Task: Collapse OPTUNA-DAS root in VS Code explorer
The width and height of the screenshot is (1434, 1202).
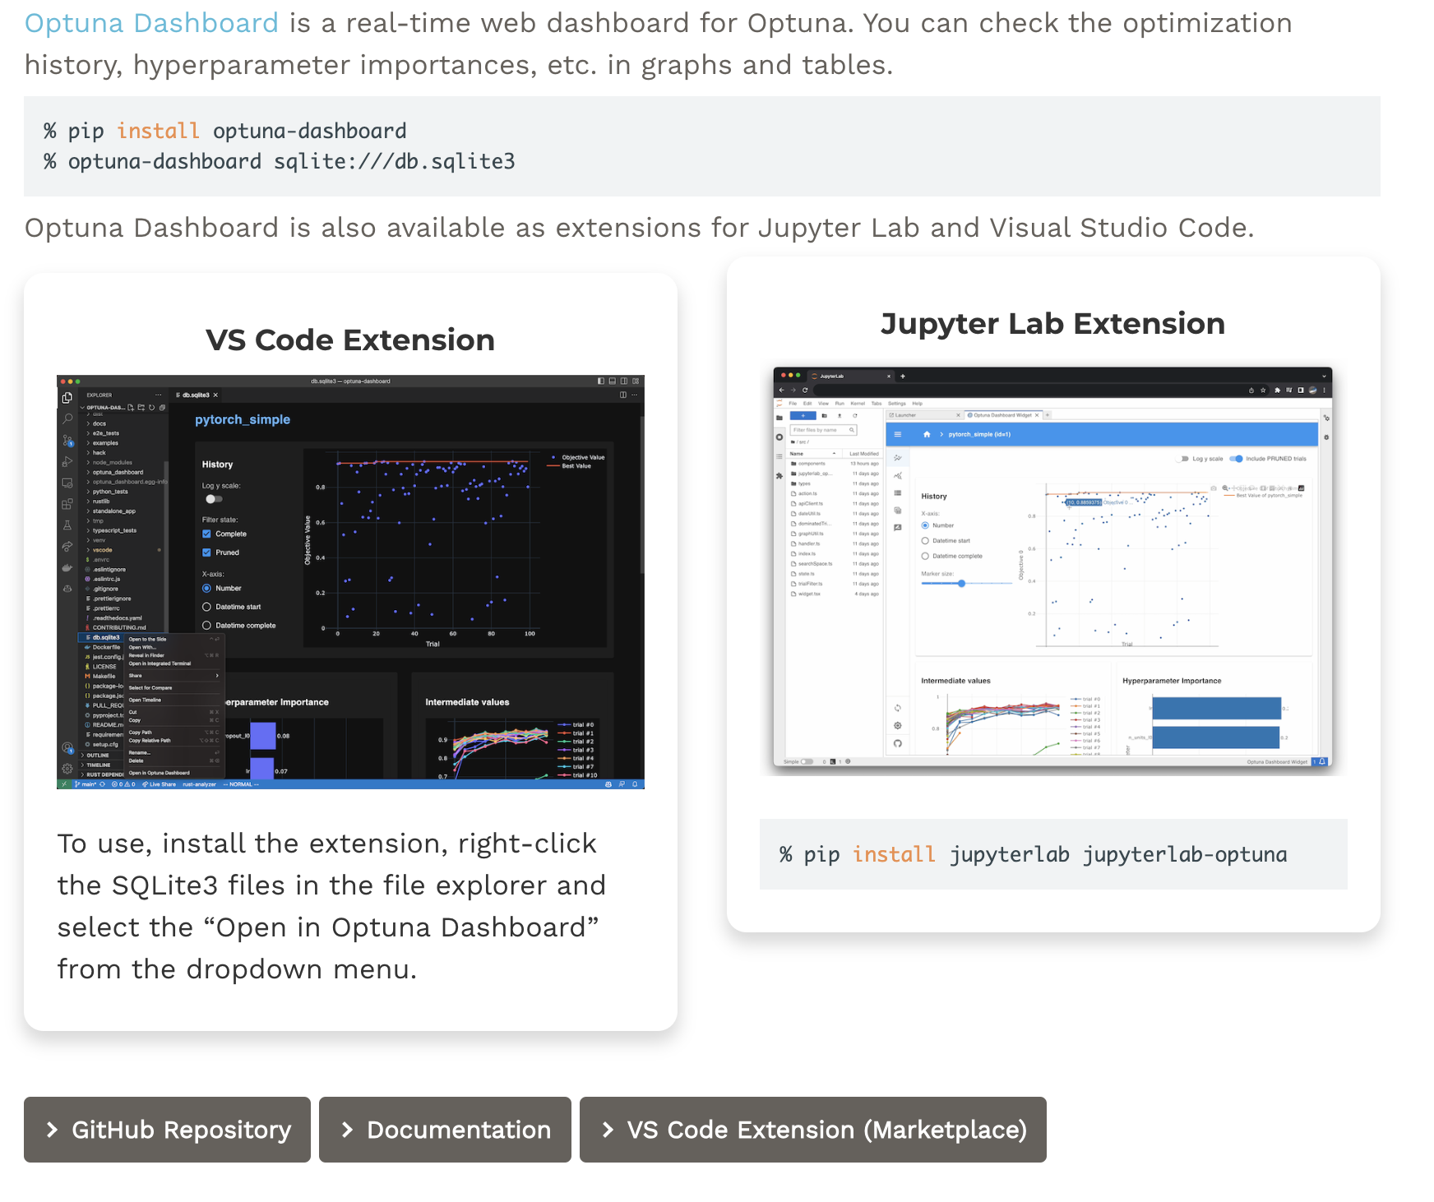Action: tap(104, 408)
